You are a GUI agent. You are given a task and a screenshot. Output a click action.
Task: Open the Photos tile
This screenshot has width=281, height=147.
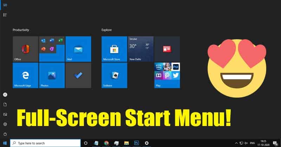52,75
